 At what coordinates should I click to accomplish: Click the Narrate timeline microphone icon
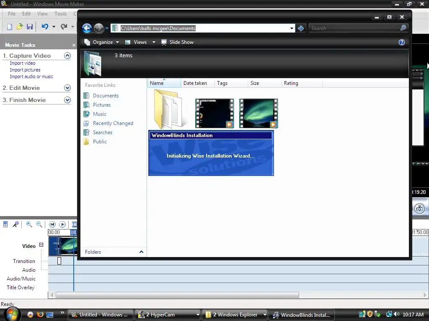tap(16, 224)
